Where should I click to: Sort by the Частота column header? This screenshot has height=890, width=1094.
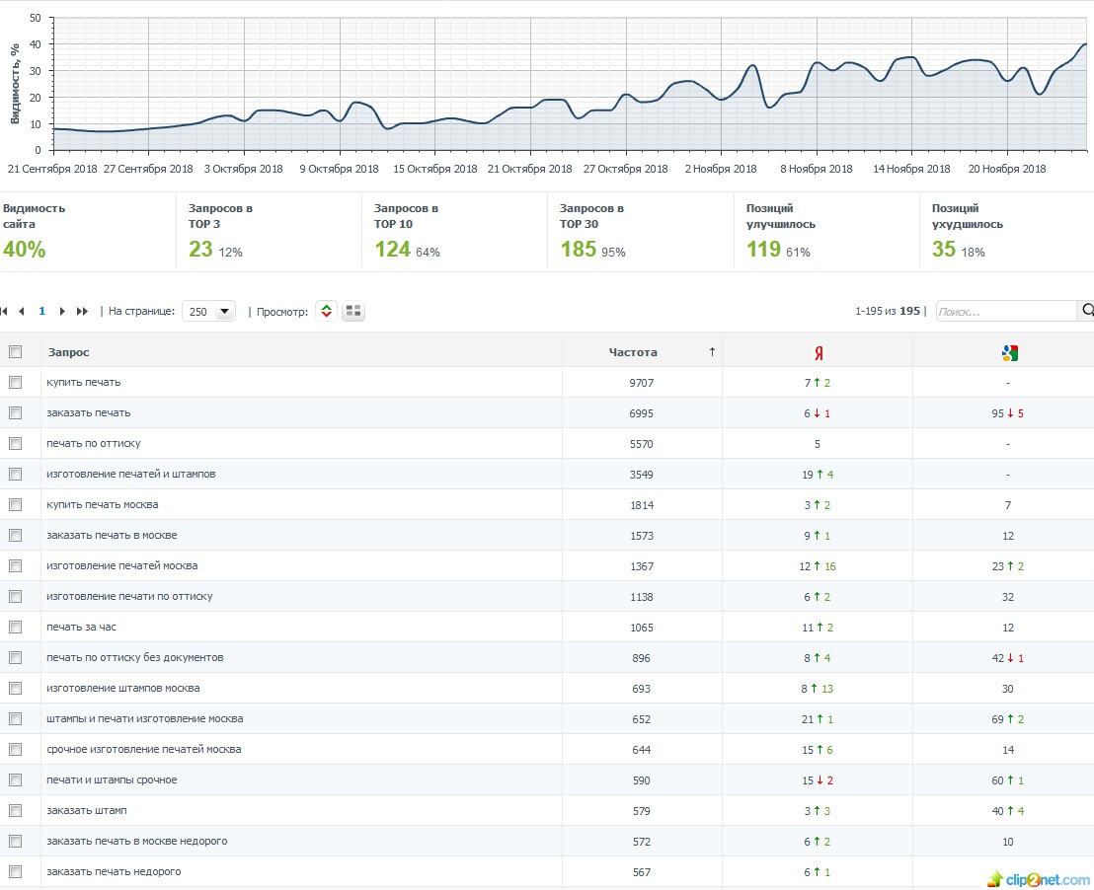pyautogui.click(x=633, y=352)
